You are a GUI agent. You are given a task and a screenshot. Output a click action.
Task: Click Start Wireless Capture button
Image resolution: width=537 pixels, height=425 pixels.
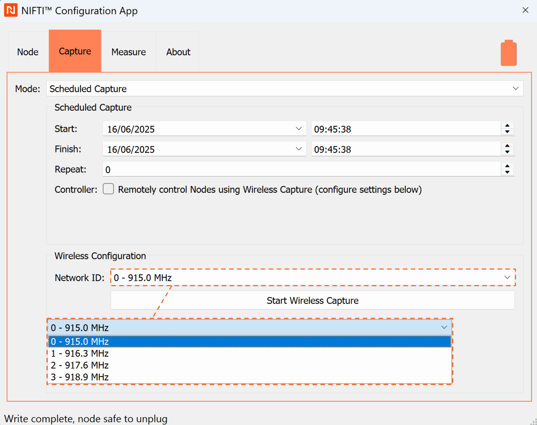point(313,301)
